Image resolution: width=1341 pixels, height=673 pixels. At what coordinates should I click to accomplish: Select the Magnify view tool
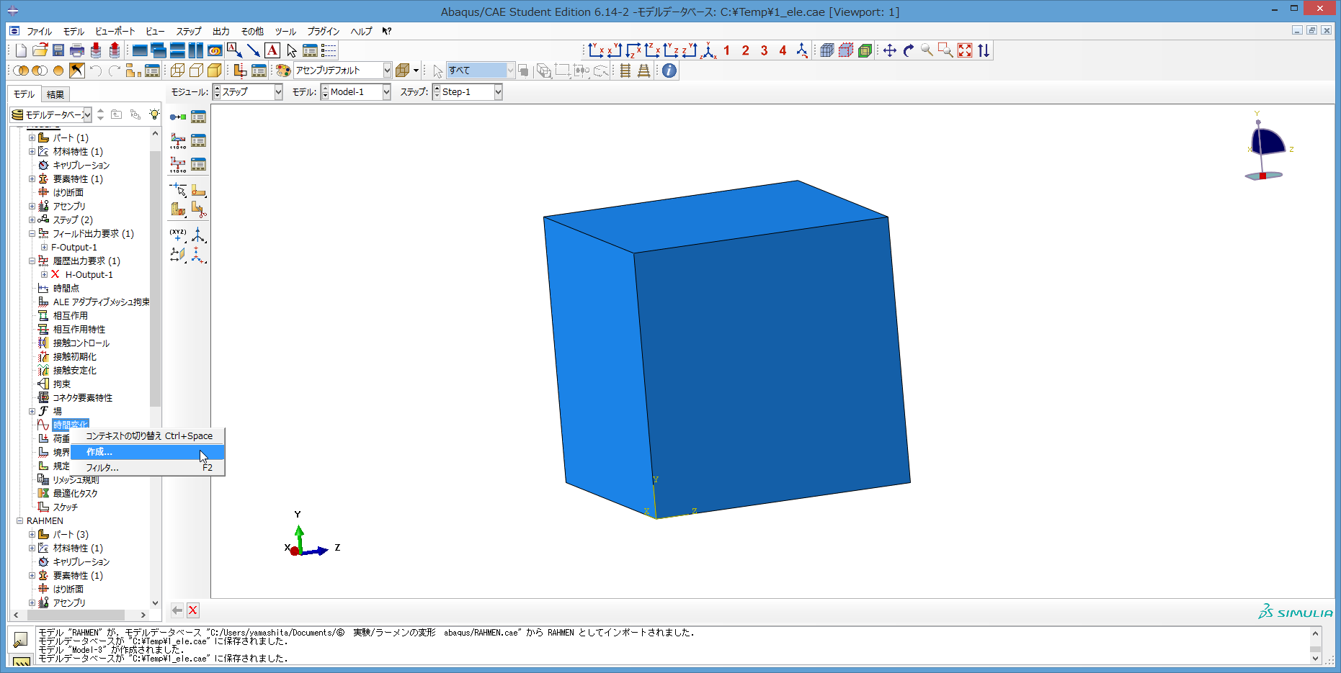[x=927, y=50]
